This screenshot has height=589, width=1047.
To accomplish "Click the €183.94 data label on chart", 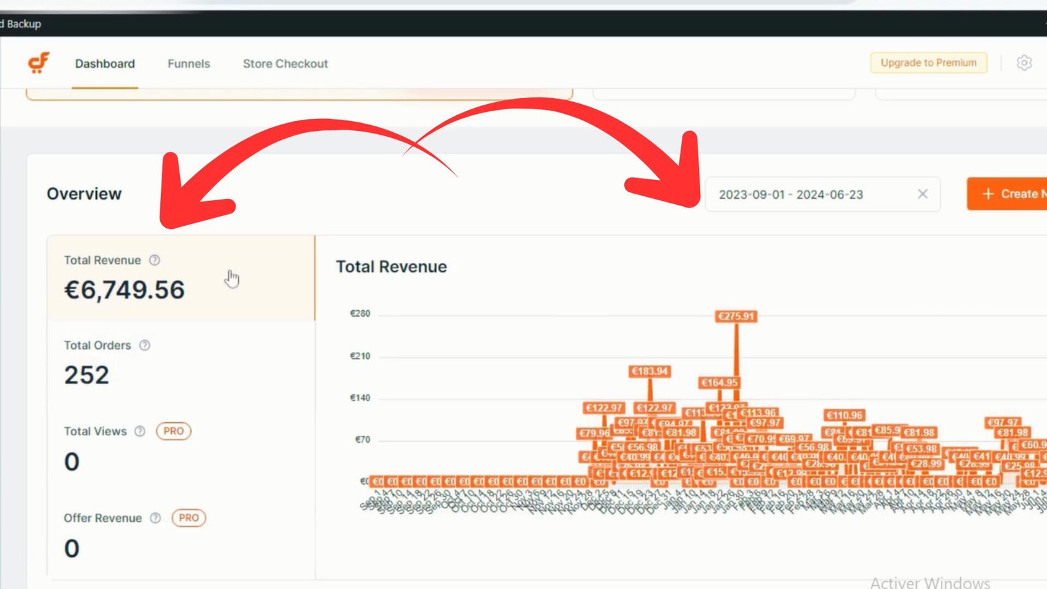I will [649, 372].
